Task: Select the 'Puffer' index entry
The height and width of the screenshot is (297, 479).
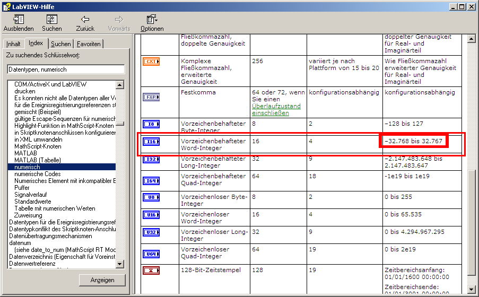Action: [x=22, y=188]
